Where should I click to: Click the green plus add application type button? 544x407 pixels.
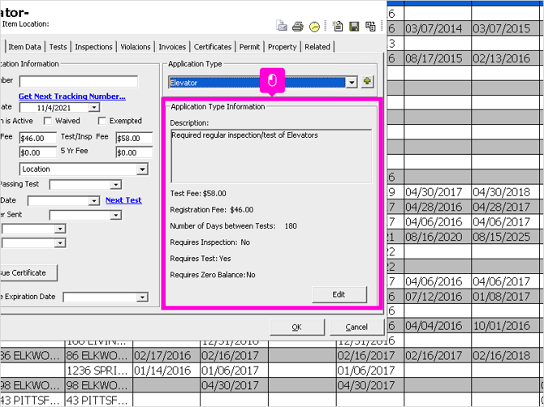pos(367,82)
